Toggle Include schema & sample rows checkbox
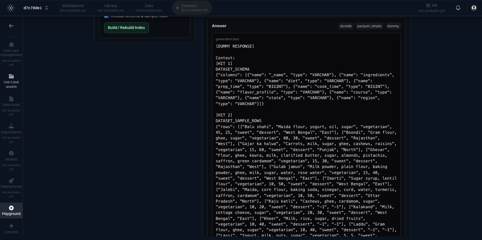The width and height of the screenshot is (482, 240). [106, 16]
